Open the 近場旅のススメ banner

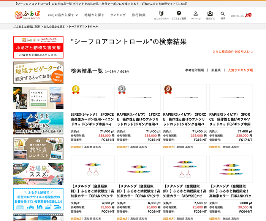point(38,174)
